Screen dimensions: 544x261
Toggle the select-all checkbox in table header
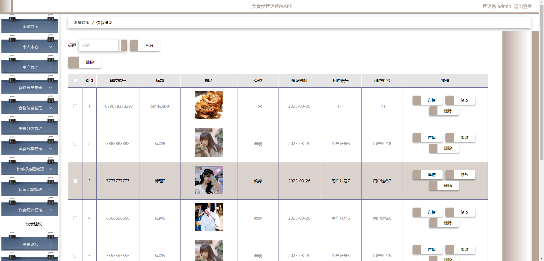75,81
